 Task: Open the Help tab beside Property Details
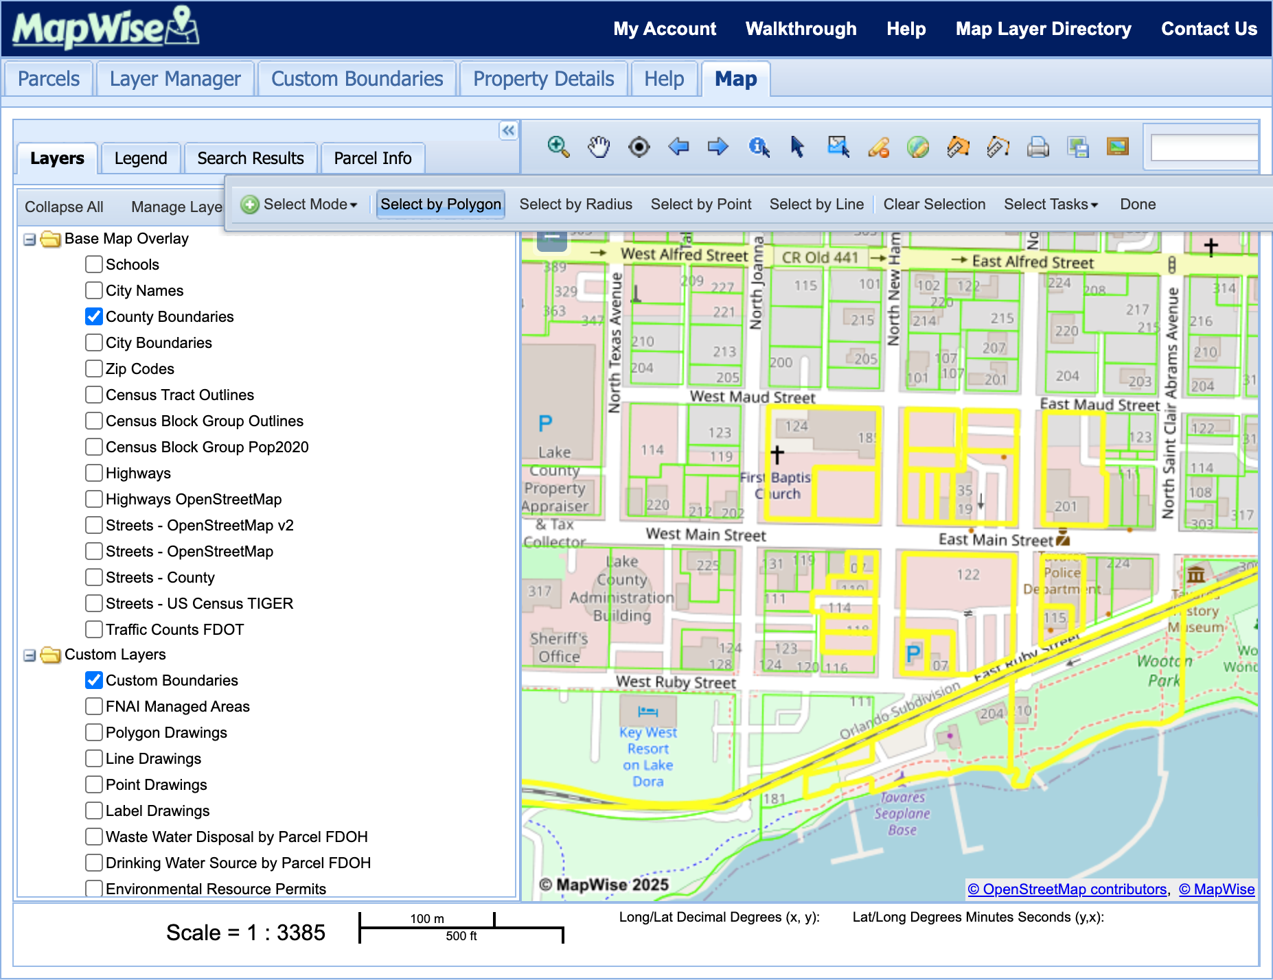(x=664, y=79)
